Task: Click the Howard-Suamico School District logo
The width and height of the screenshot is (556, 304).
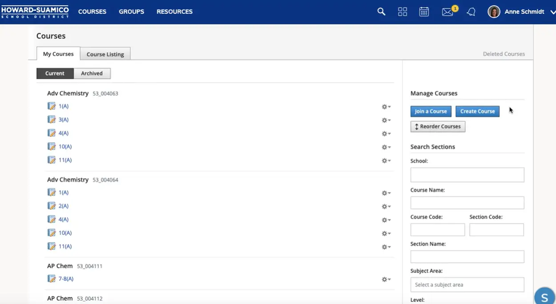Action: click(35, 12)
